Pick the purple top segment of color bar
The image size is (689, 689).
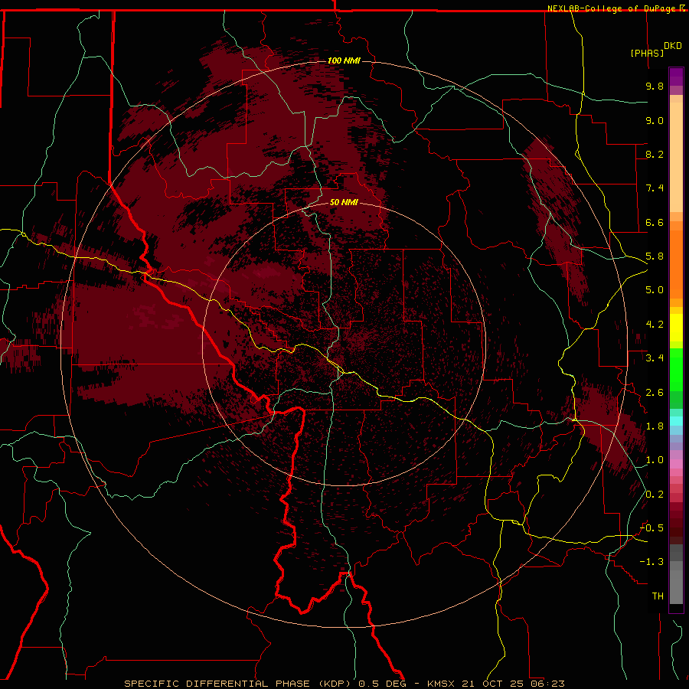coord(676,77)
